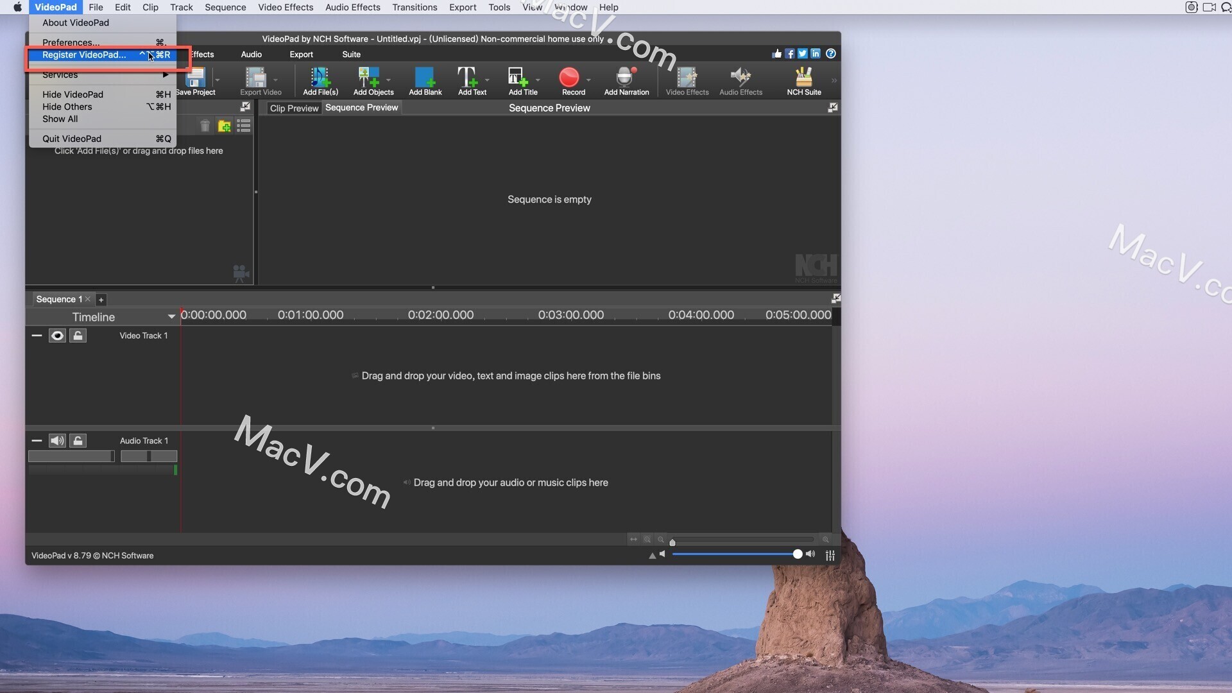Click the bin delete trash icon
The image size is (1232, 693).
click(x=205, y=126)
